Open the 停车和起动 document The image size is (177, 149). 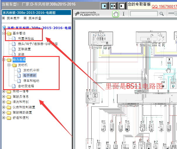click(x=31, y=81)
